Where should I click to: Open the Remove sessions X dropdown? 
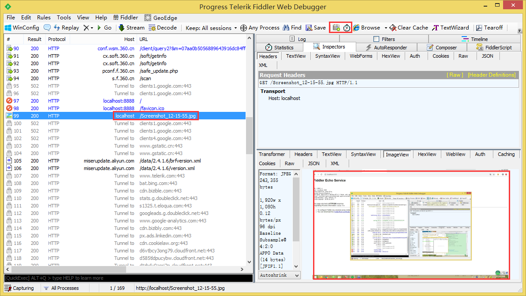click(88, 28)
